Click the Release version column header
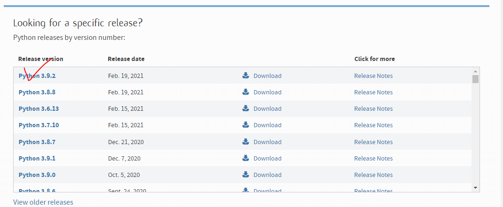The height and width of the screenshot is (207, 503). tap(41, 59)
